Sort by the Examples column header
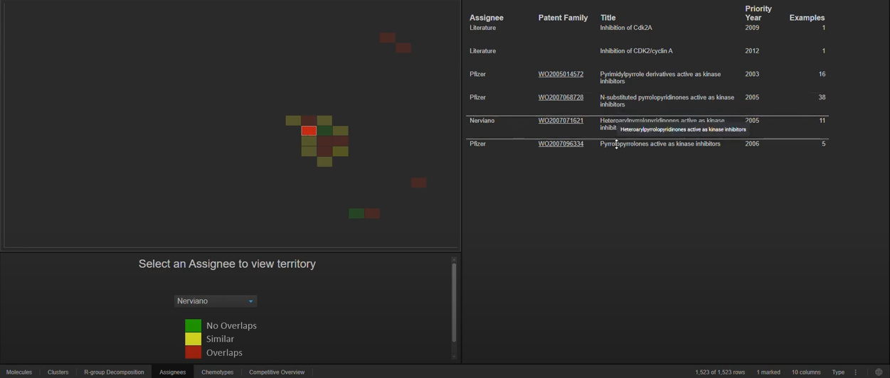The width and height of the screenshot is (890, 378). [807, 18]
